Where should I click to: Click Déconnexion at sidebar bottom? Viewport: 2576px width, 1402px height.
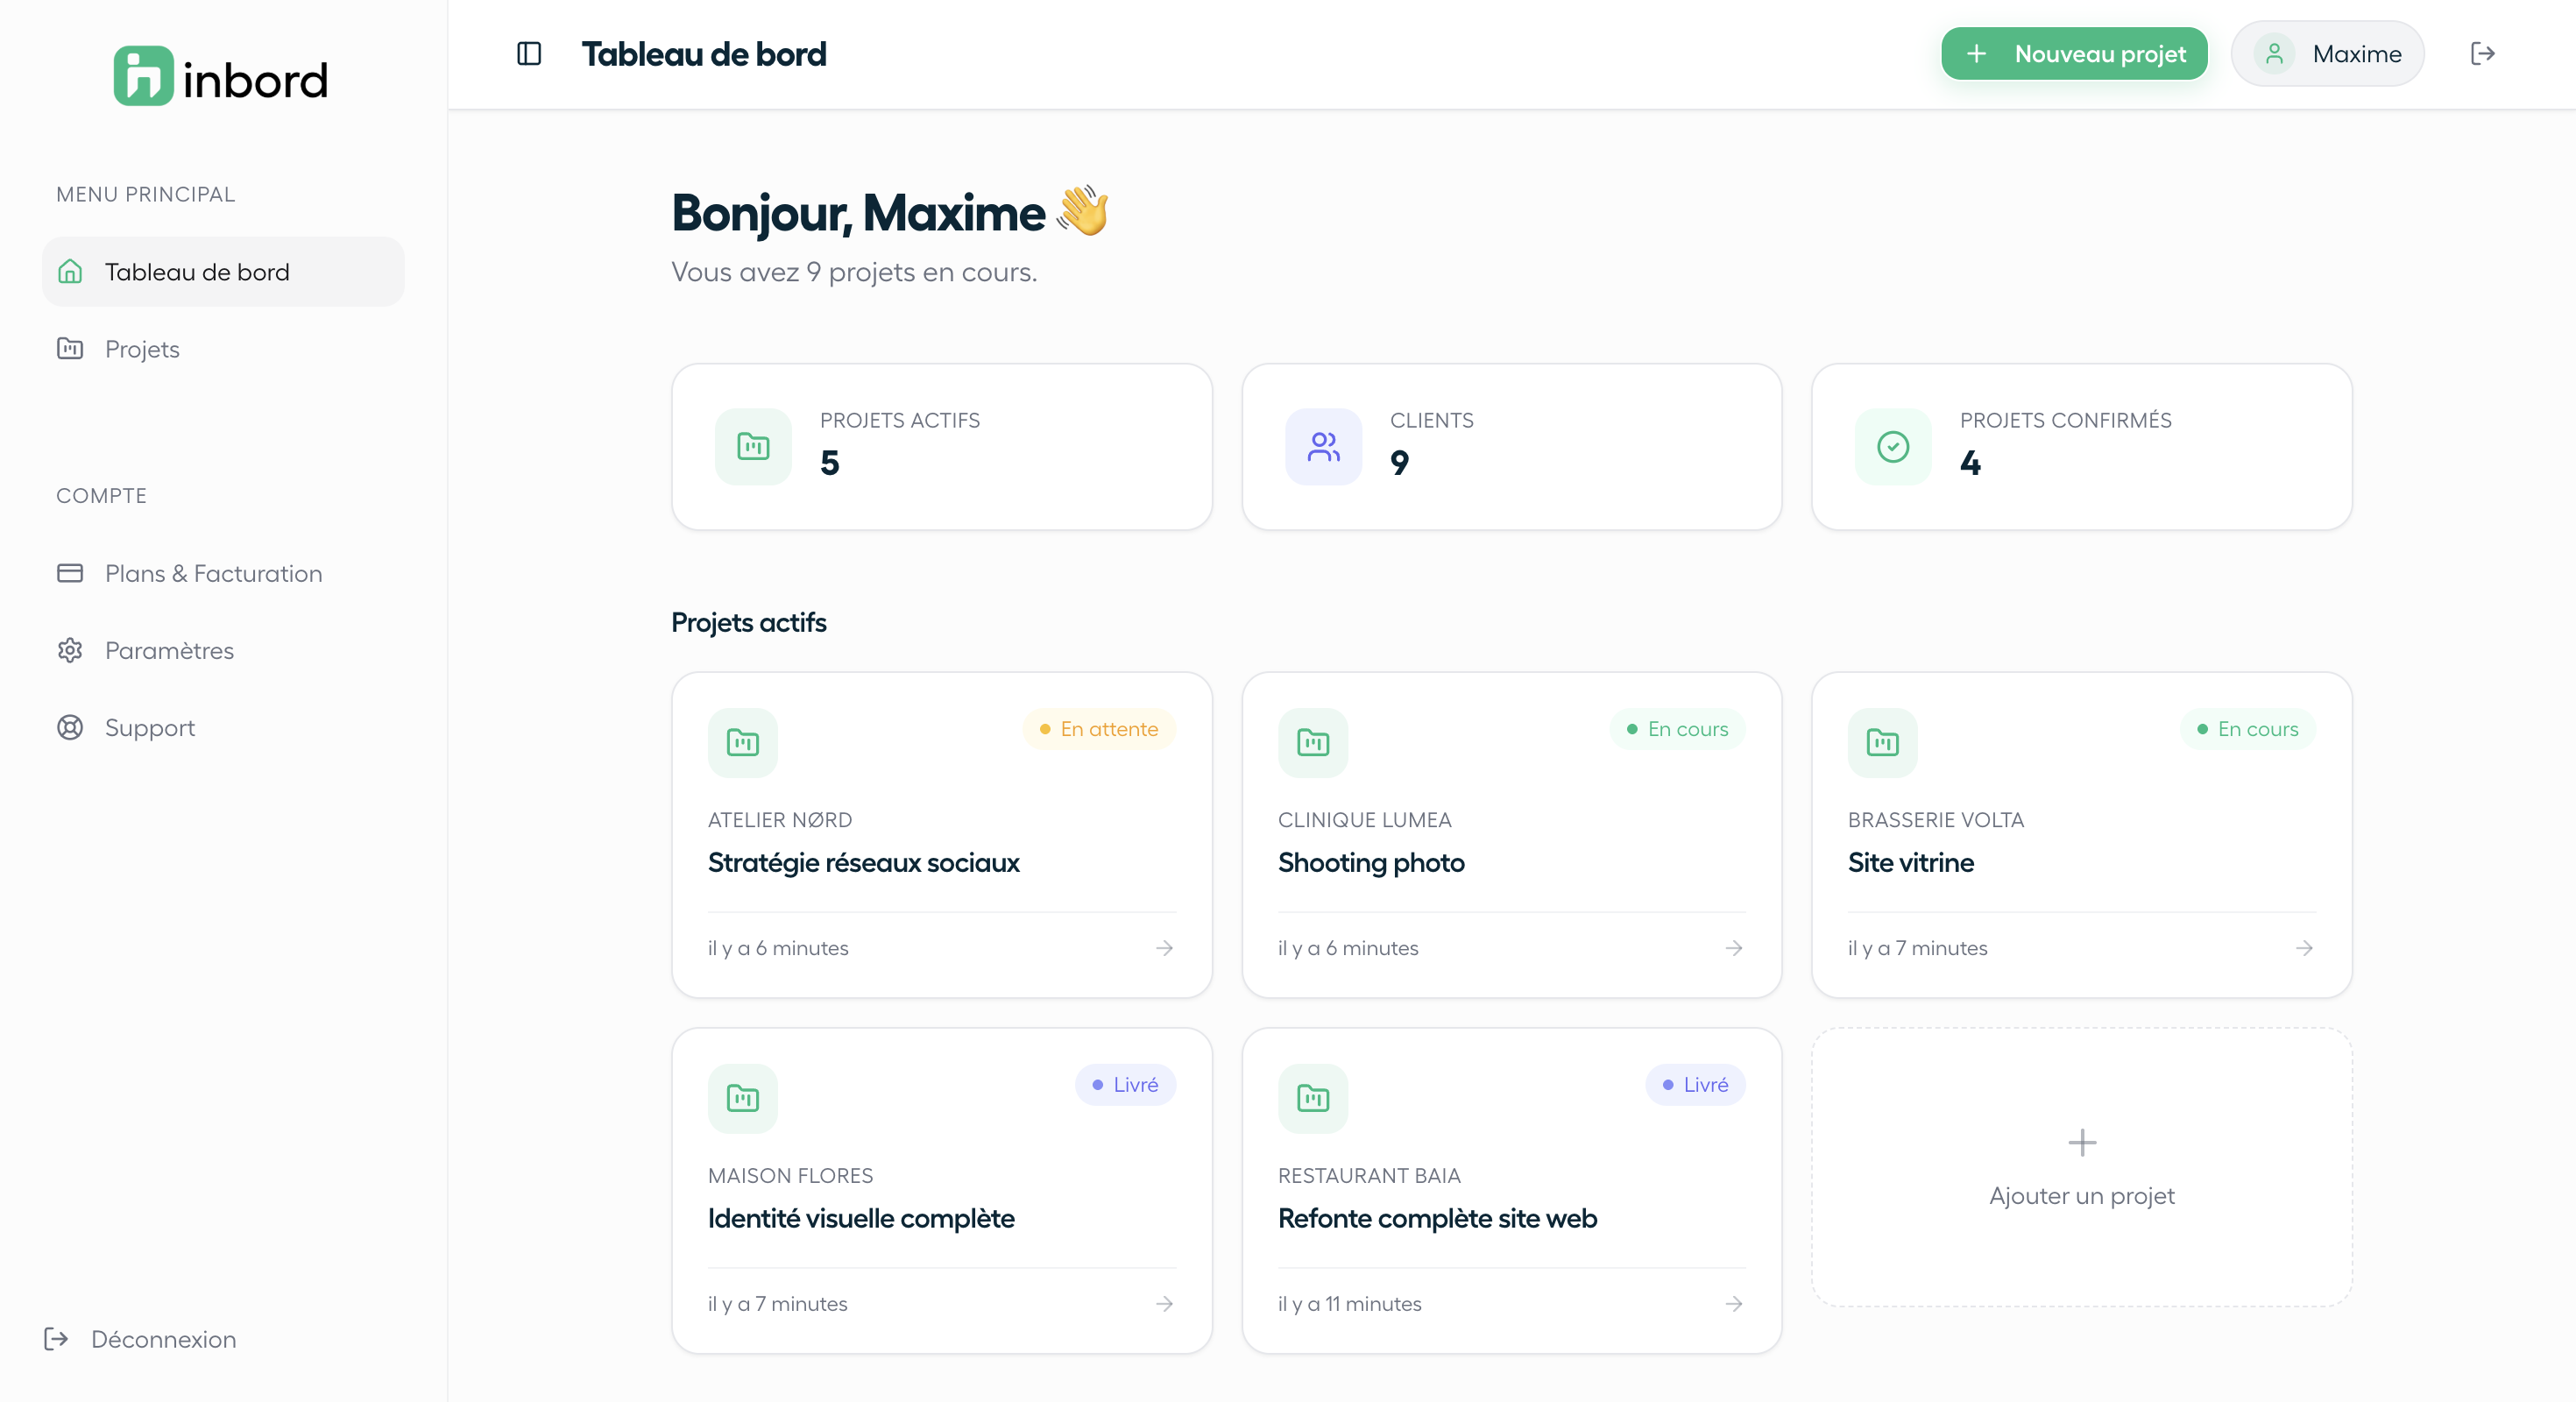(x=140, y=1339)
